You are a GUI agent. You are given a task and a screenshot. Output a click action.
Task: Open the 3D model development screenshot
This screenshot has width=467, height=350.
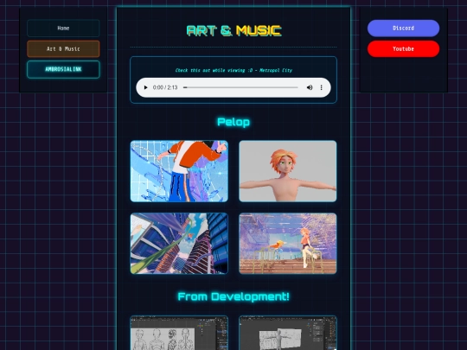pos(288,333)
